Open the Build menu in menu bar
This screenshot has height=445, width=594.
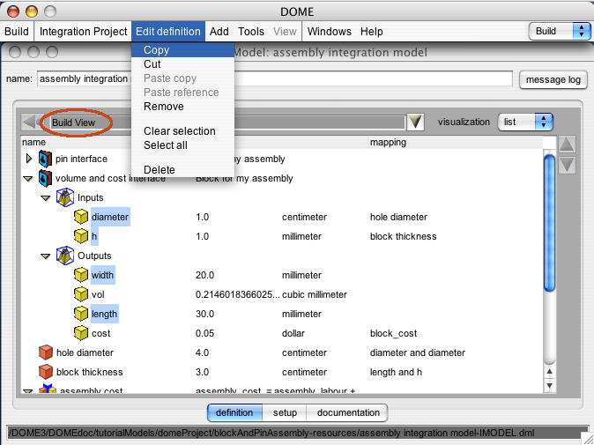coord(17,32)
